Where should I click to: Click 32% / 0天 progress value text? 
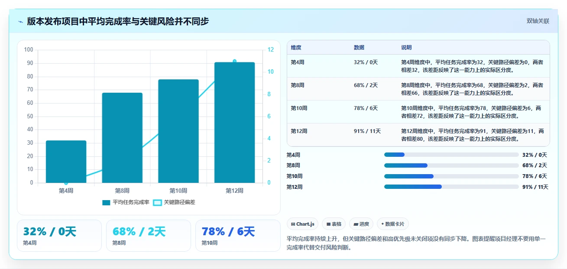(535, 155)
